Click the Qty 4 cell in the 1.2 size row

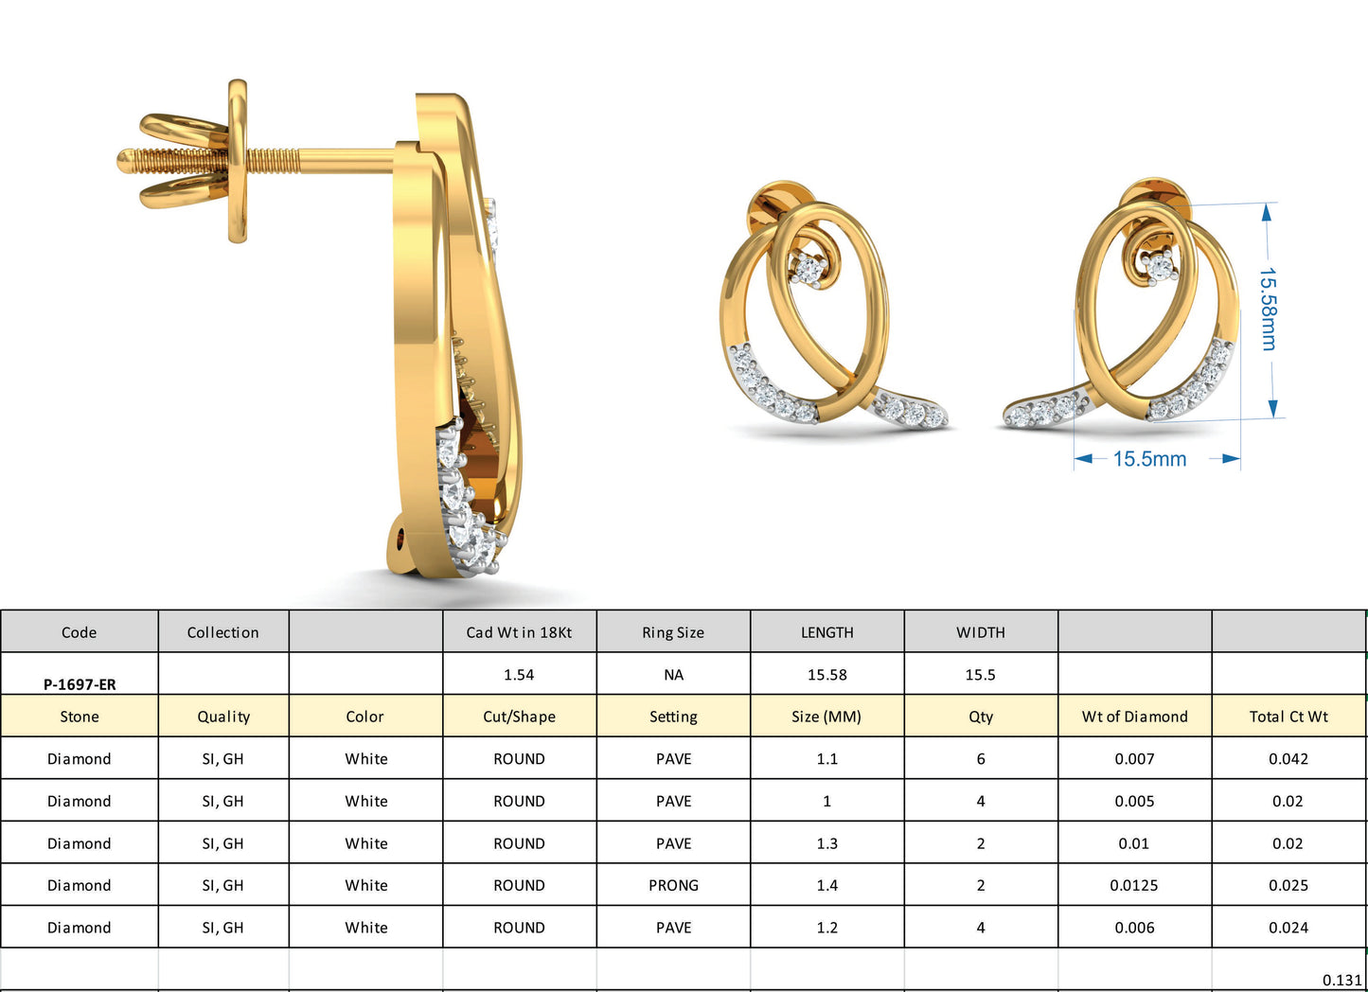click(981, 928)
